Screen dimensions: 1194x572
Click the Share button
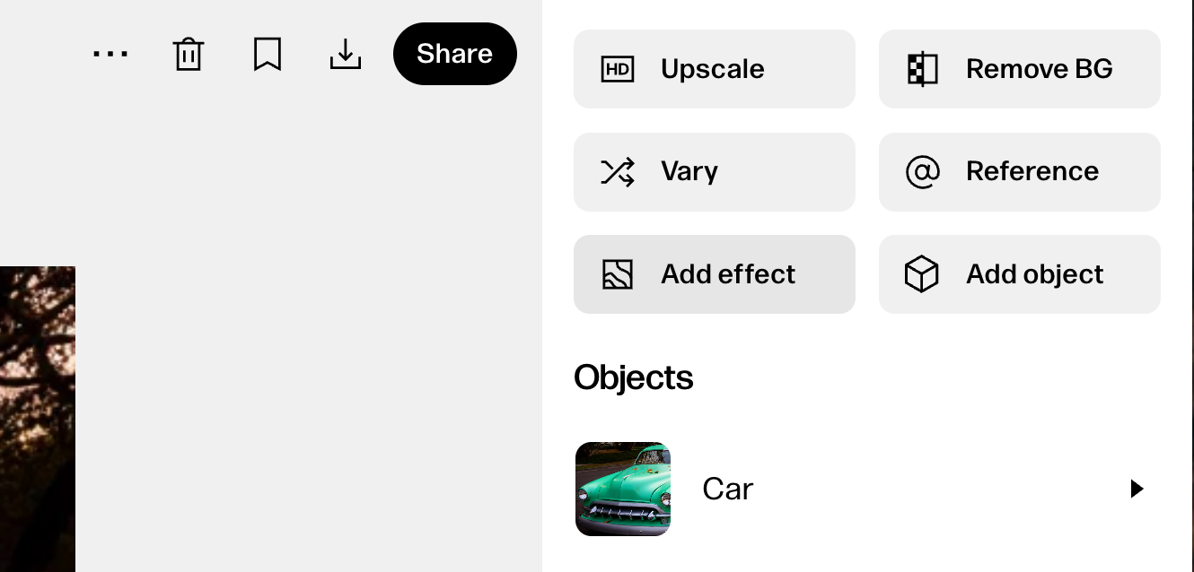tap(454, 54)
